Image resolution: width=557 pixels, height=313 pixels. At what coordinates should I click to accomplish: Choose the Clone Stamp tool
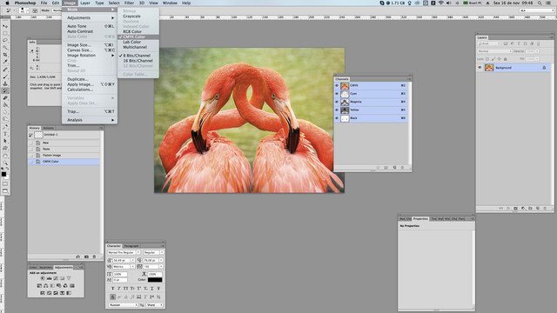(5, 83)
